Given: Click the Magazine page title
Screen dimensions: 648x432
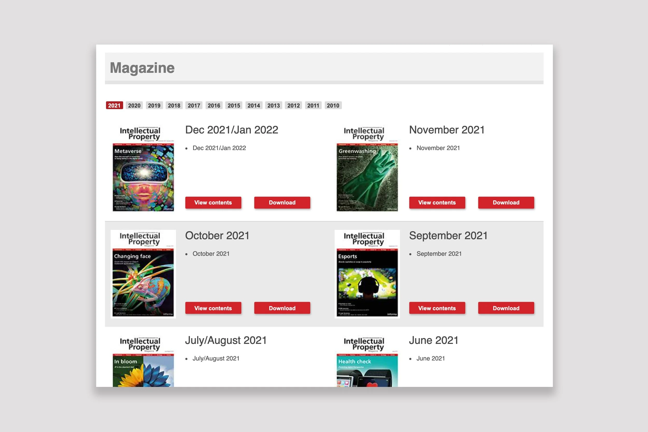Looking at the screenshot, I should click(x=142, y=68).
